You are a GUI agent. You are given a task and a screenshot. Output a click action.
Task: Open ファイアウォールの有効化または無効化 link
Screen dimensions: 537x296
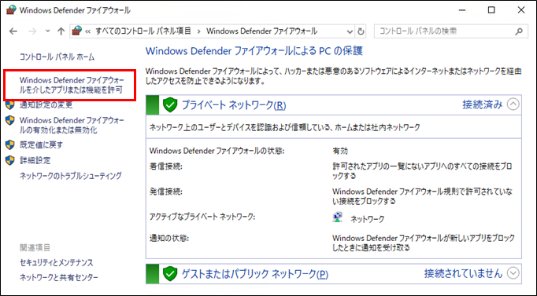coord(72,126)
